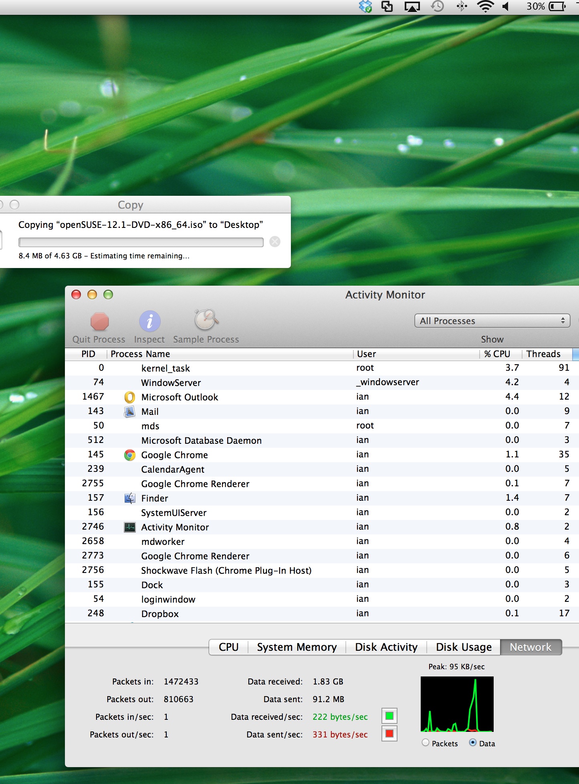Image resolution: width=579 pixels, height=784 pixels.
Task: Click the Sample Process toolbar button
Action: pos(206,327)
